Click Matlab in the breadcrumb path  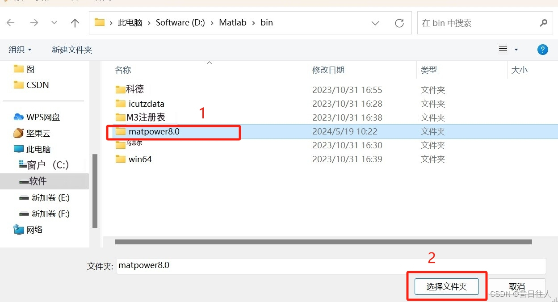pos(232,22)
